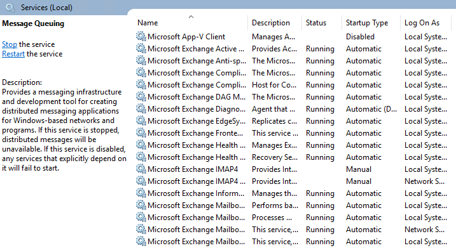Click the 'Manages Ex...' description cell

pos(274,145)
